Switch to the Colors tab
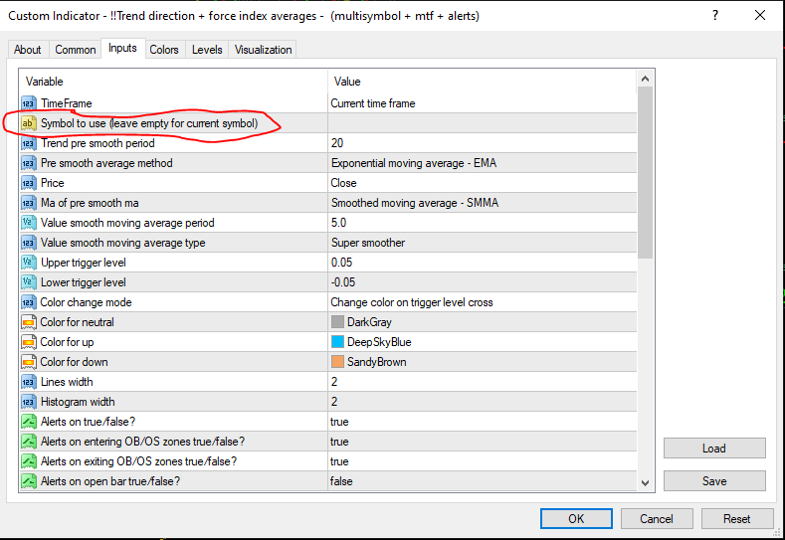Image resolution: width=785 pixels, height=540 pixels. [x=164, y=50]
